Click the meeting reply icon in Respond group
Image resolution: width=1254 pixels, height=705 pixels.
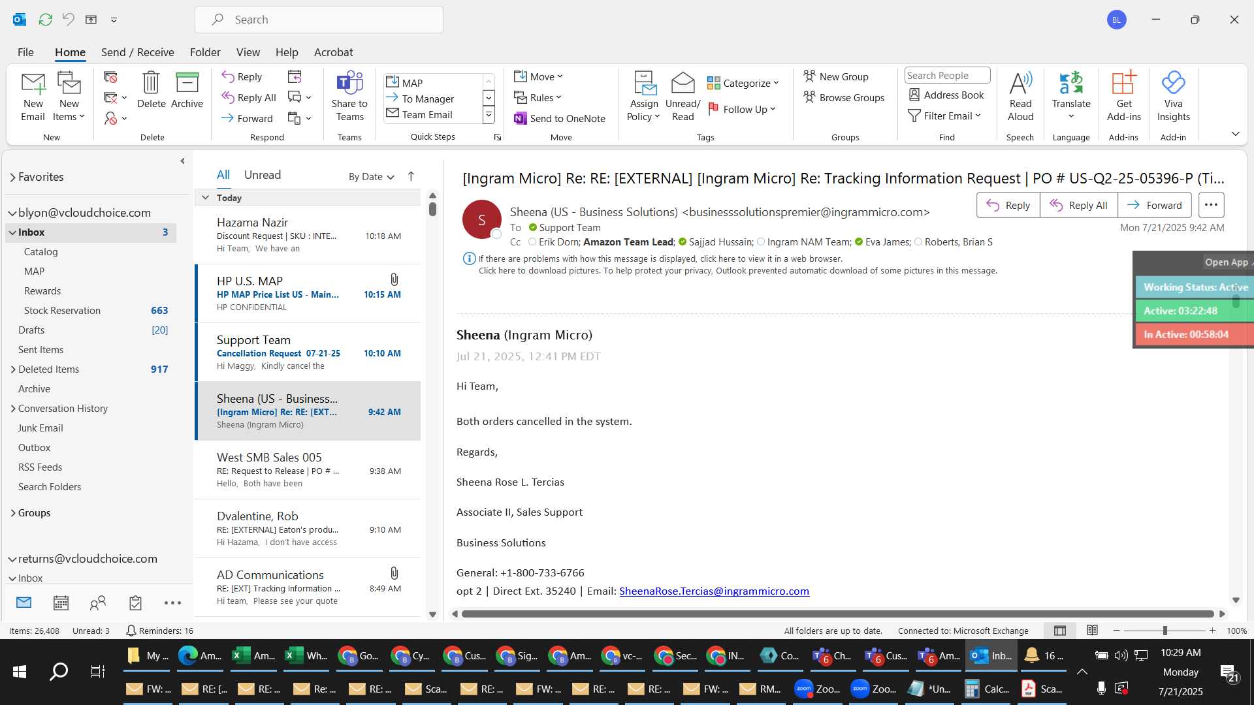click(x=295, y=77)
